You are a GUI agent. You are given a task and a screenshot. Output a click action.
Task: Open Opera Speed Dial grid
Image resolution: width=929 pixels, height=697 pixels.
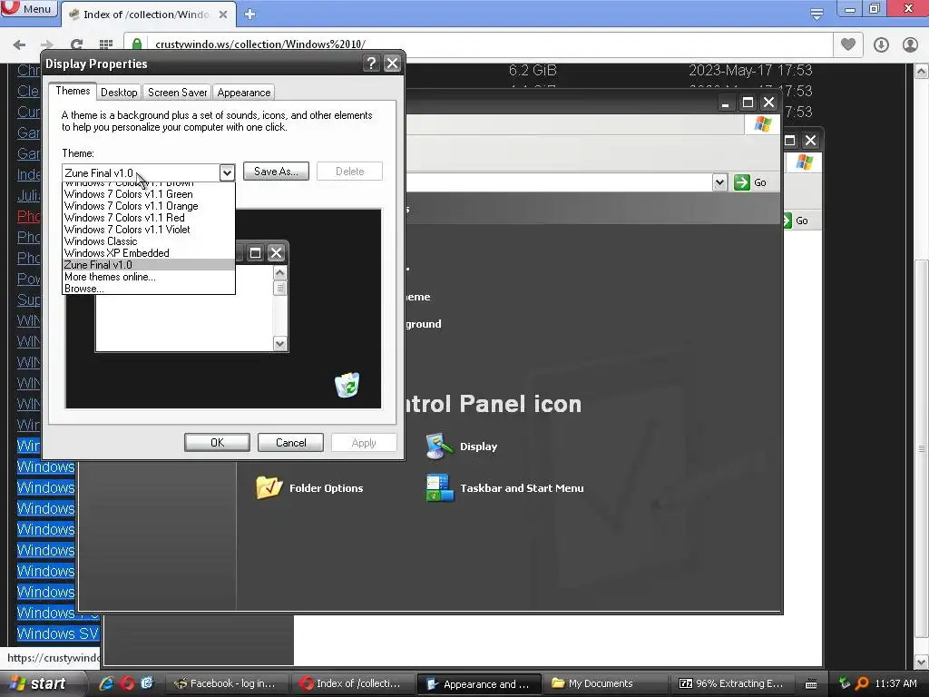pyautogui.click(x=106, y=44)
